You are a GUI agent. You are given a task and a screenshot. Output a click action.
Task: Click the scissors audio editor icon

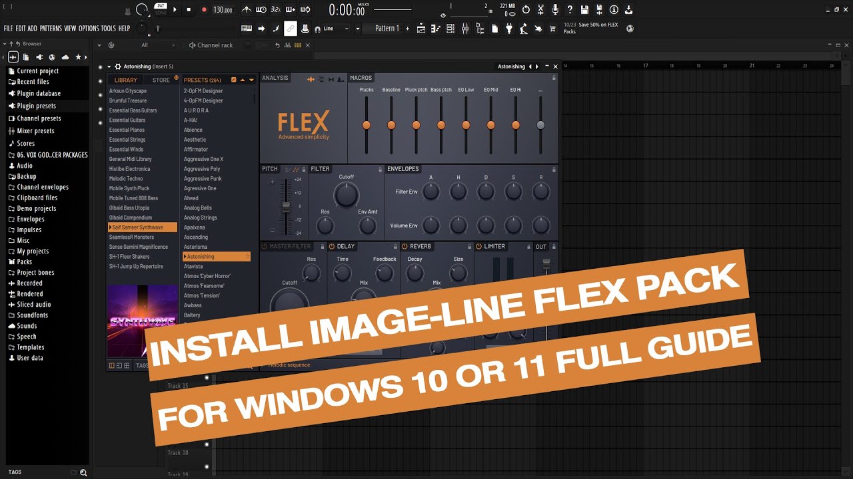tap(540, 9)
